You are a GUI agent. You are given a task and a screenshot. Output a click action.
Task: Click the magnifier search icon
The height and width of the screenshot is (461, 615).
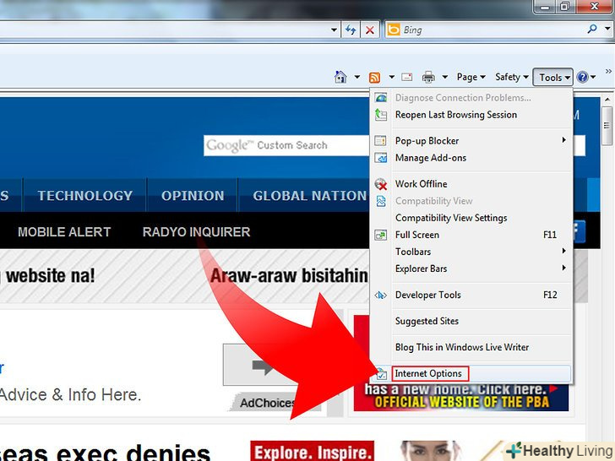pos(592,29)
